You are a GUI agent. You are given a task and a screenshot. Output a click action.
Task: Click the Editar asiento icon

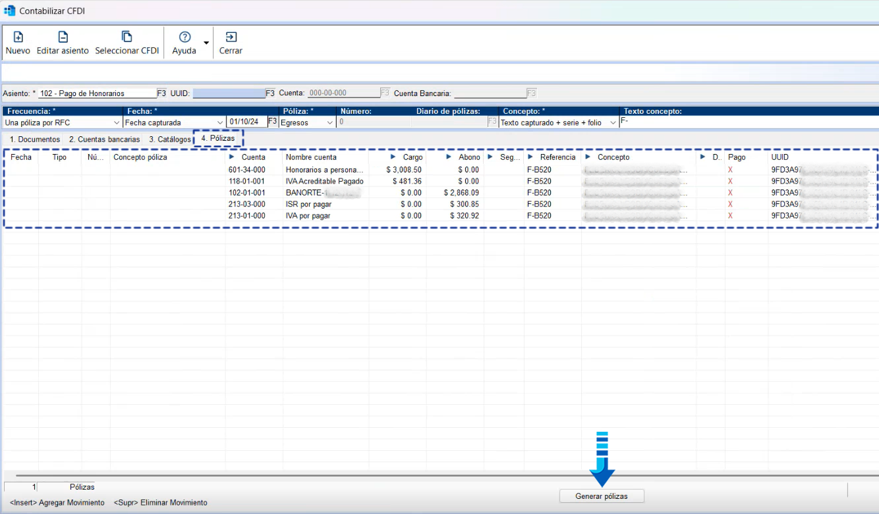[x=63, y=38]
